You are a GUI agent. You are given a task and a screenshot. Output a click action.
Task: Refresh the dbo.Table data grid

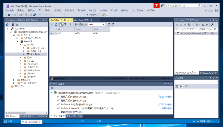(x=56, y=25)
